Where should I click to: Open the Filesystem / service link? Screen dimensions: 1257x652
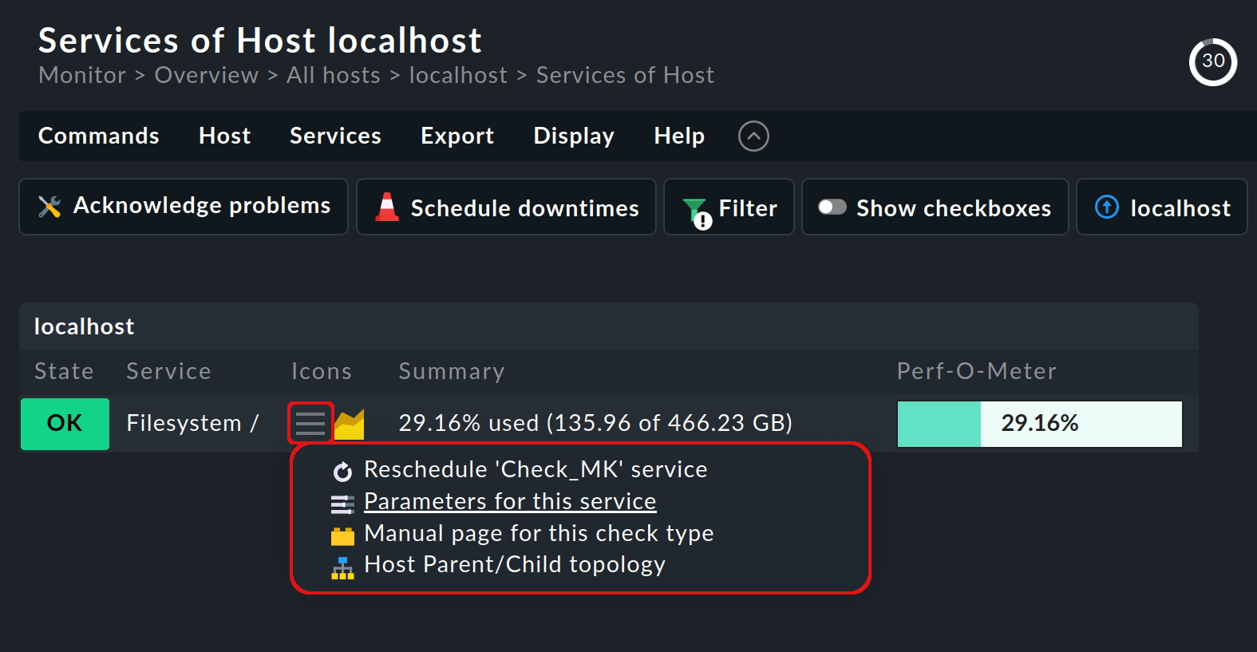coord(192,423)
